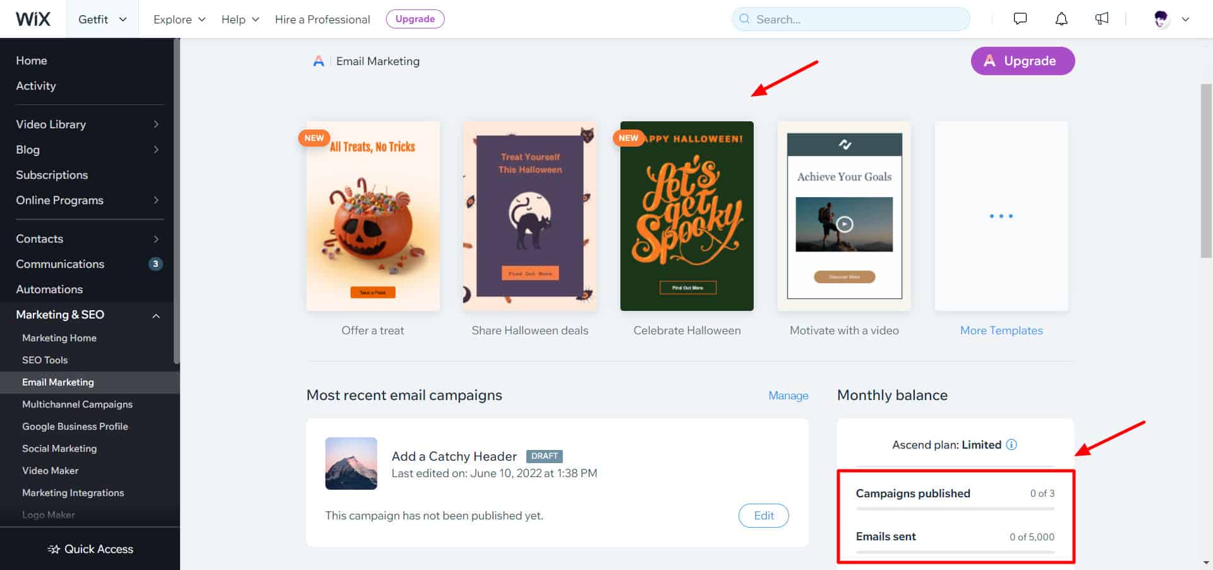
Task: Click the Ascend logo beside Email Marketing
Action: (x=318, y=61)
